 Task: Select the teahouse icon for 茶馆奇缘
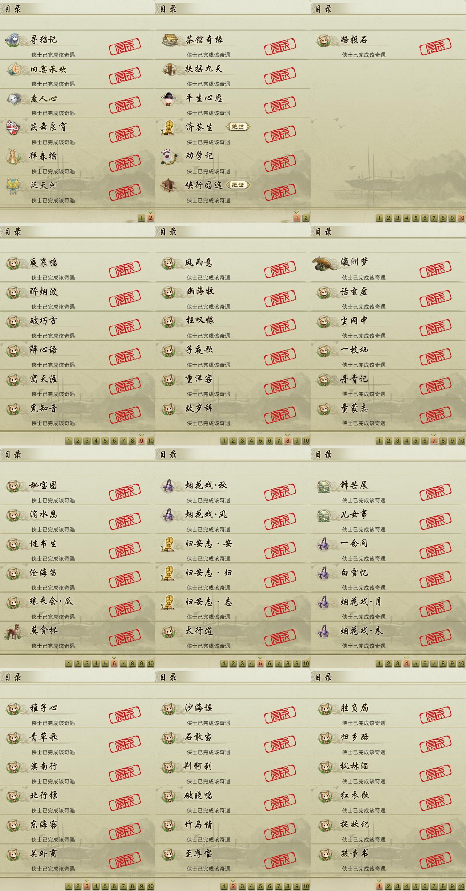click(x=169, y=40)
